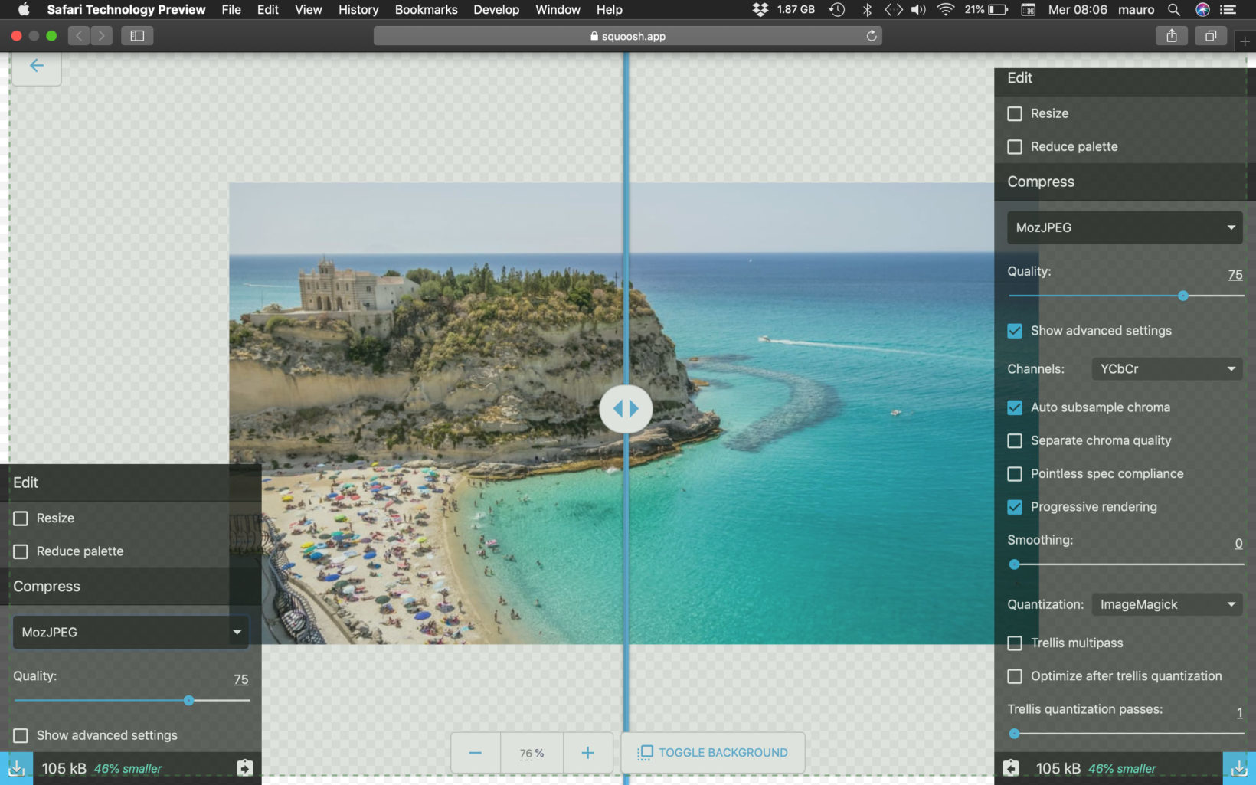Screen dimensions: 1256x785
Task: Open the left panel MozJPEG codec dropdown
Action: point(131,632)
